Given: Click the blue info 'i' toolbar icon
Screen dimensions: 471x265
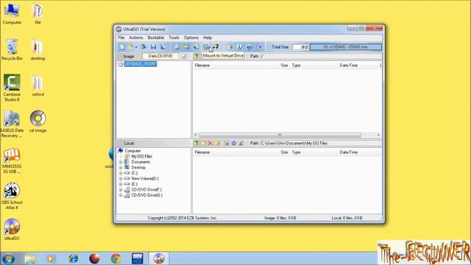Looking at the screenshot, I should tap(239, 47).
